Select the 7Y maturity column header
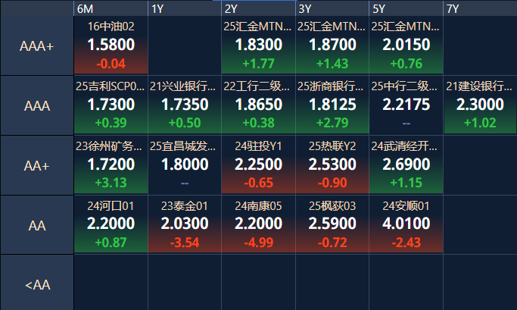Viewport: 517px width, 310px height. tap(480, 8)
